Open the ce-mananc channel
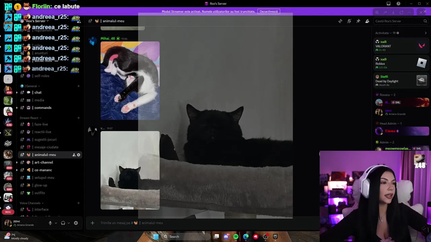Screen dimensions: 431x242 coord(50,170)
